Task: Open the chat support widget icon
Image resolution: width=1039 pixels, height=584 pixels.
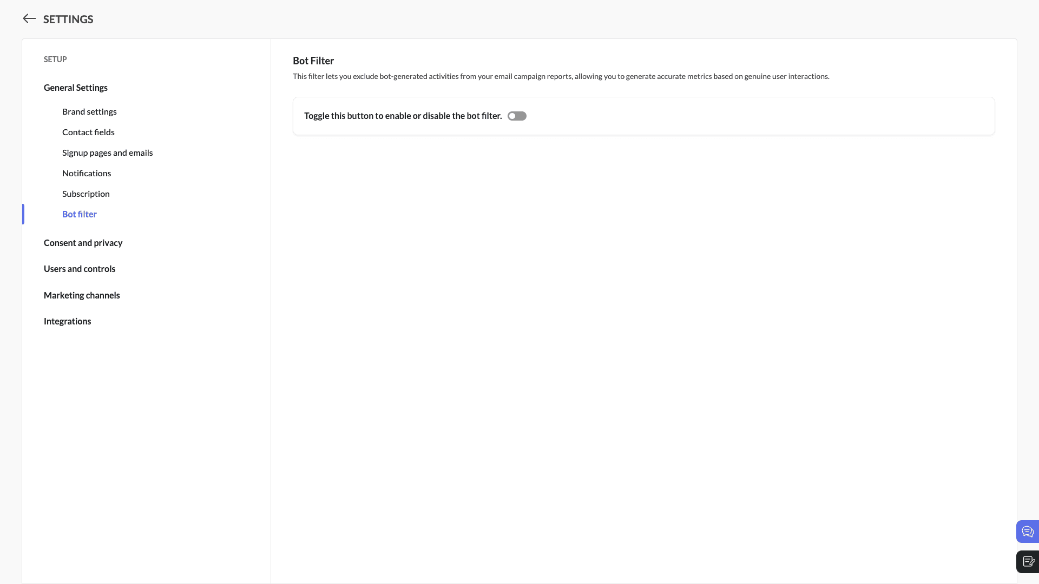Action: tap(1027, 532)
